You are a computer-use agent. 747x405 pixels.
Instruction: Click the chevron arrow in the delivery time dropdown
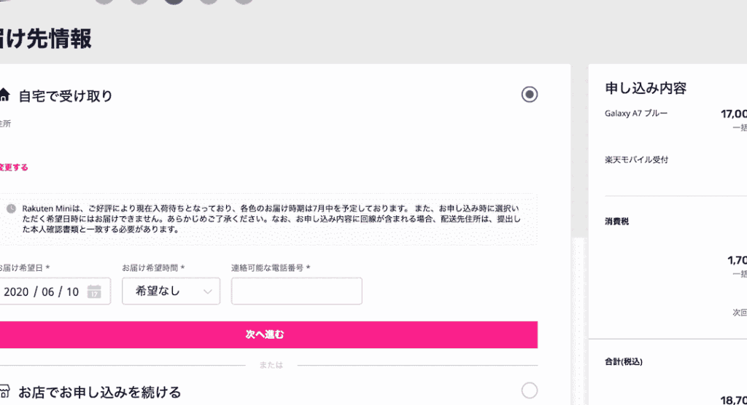208,291
